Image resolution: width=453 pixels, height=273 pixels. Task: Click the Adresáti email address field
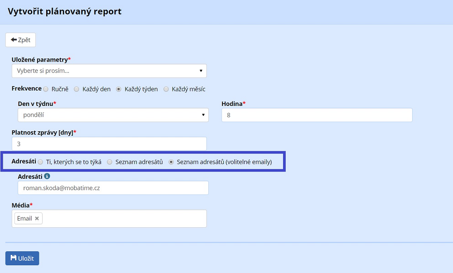113,188
